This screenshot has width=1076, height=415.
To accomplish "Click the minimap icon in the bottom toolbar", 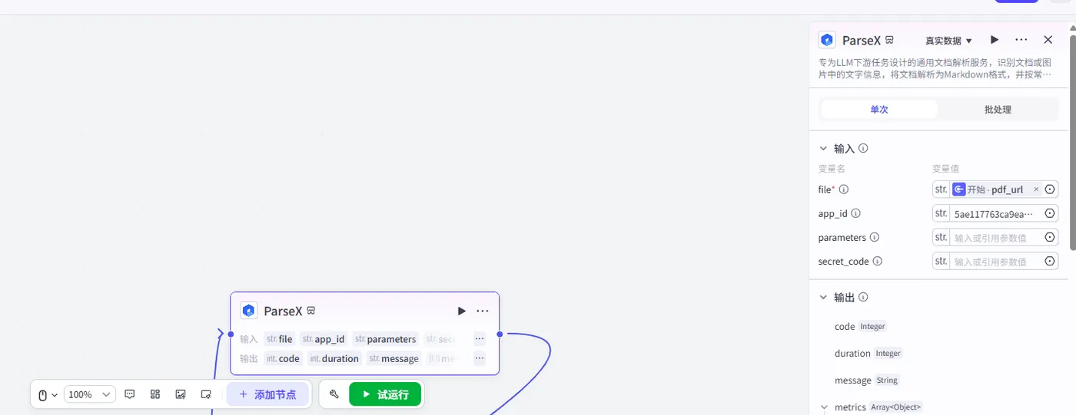I will (x=206, y=394).
